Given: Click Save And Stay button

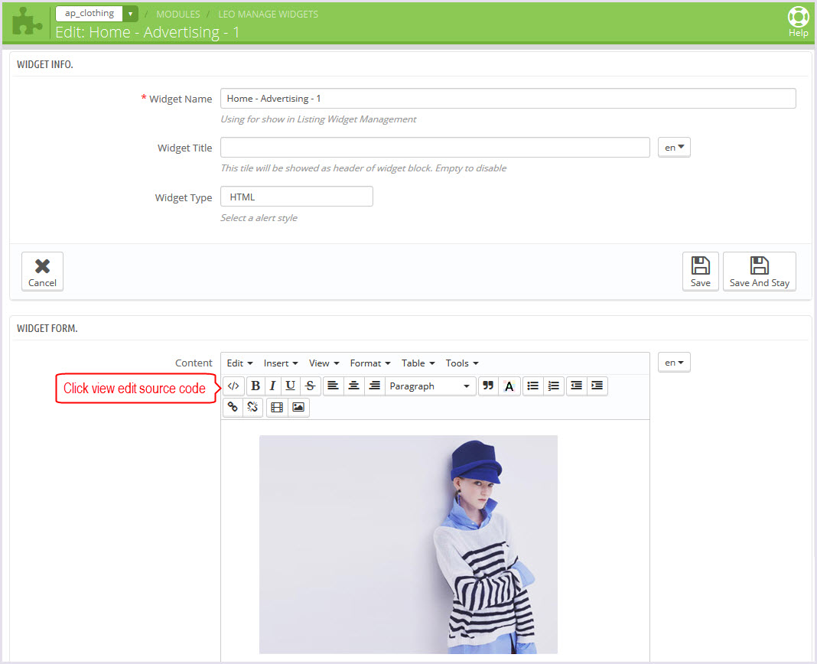Looking at the screenshot, I should (759, 272).
